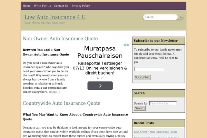
Task: Click the Low Auto Insurance 4 U title
Action: pos(55,17)
